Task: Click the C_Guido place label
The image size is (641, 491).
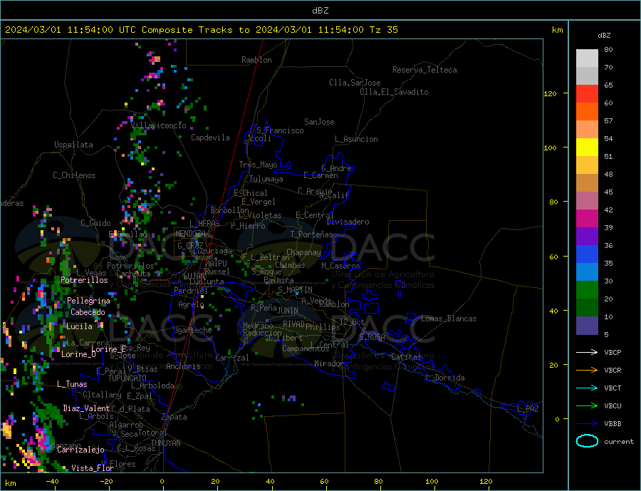Action: 95,223
